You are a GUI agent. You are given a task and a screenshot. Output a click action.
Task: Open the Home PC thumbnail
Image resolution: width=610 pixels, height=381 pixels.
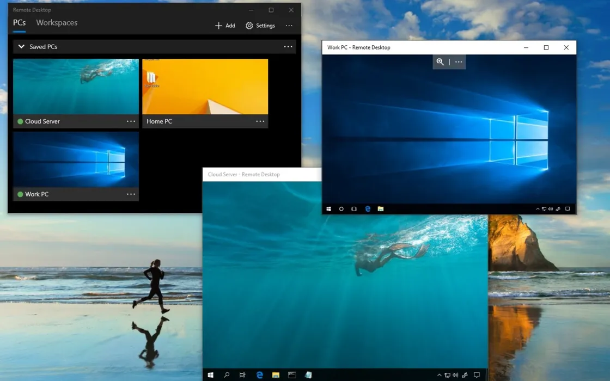[205, 87]
